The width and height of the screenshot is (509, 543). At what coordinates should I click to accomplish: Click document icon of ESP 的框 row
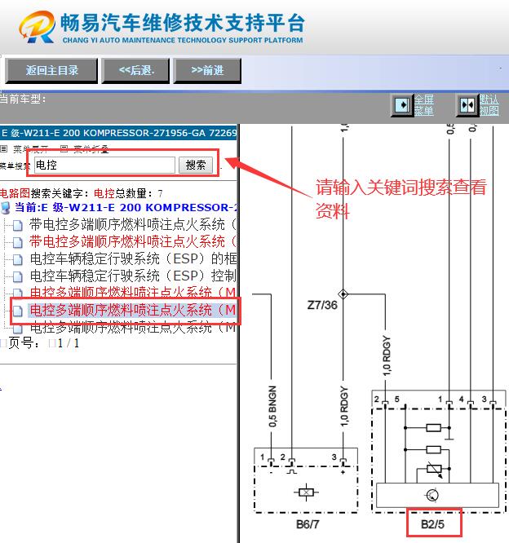point(17,259)
